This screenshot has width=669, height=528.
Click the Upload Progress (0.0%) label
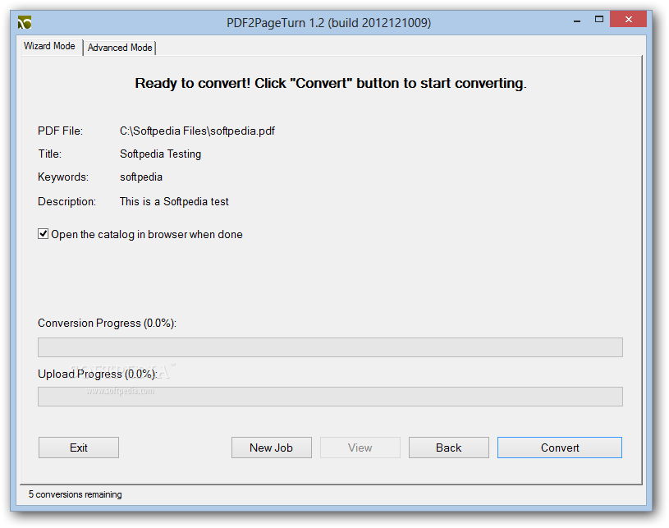point(98,374)
